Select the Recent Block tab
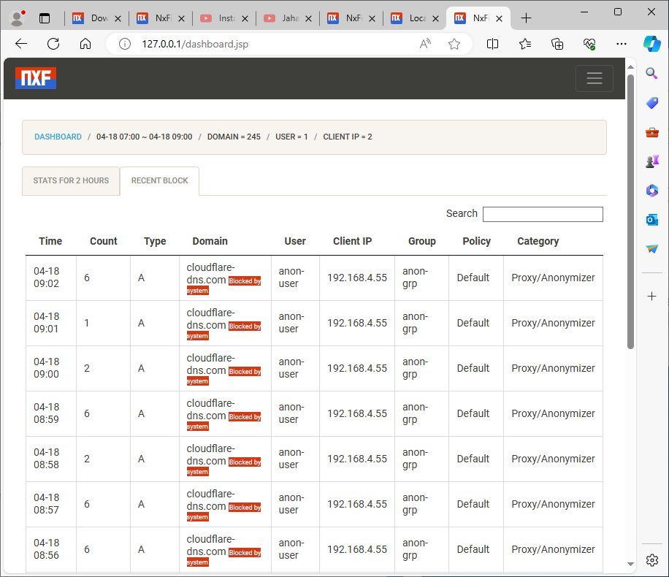669x577 pixels. coord(159,180)
